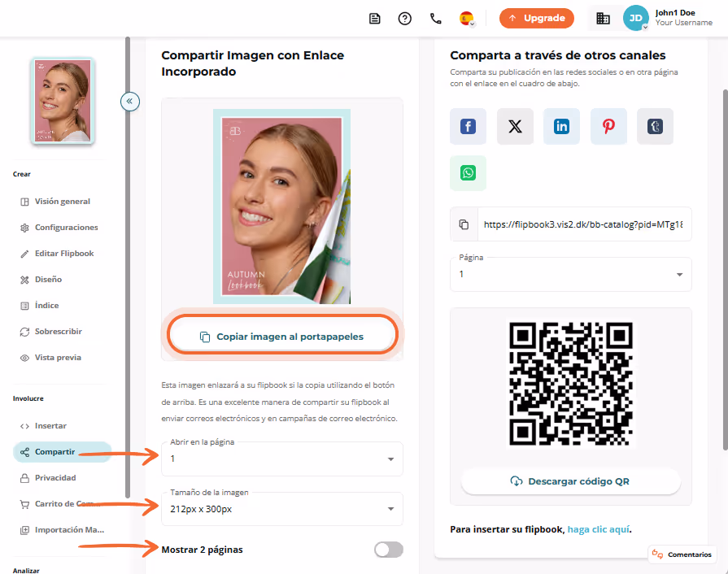Screen dimensions: 728x574
Task: Toggle the Mostrar 2 páginas switch
Action: (389, 550)
